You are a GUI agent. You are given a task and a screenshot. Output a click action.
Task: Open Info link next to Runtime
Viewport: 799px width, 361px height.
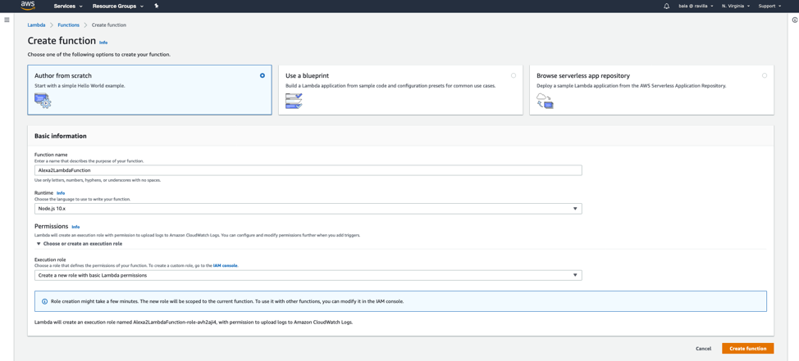tap(61, 193)
